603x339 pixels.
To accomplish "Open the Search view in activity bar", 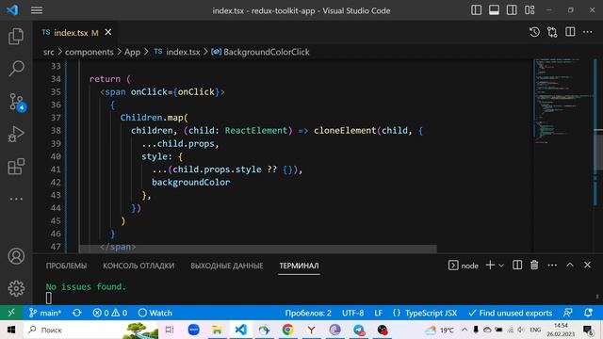I will pyautogui.click(x=16, y=69).
